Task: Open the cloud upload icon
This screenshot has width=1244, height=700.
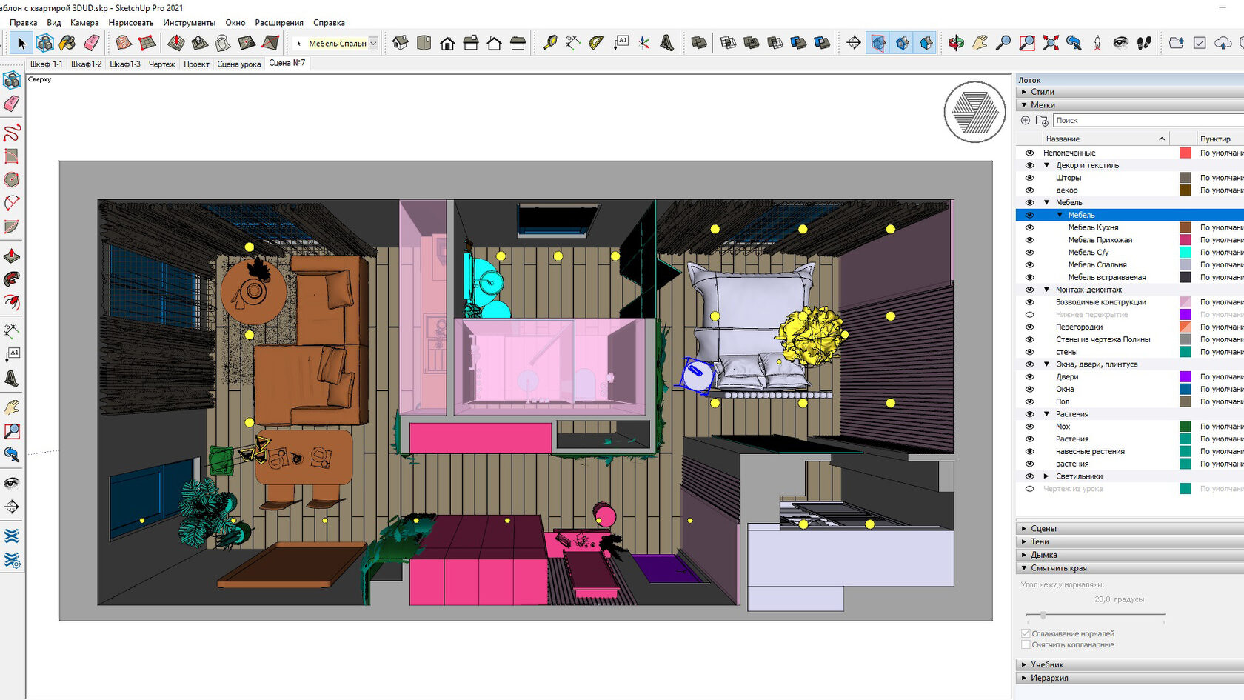Action: coord(1223,43)
